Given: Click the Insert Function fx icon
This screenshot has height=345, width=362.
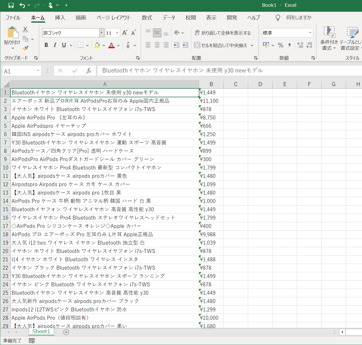Looking at the screenshot, I should 89,71.
